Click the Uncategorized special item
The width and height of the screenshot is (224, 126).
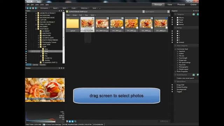point(181,90)
